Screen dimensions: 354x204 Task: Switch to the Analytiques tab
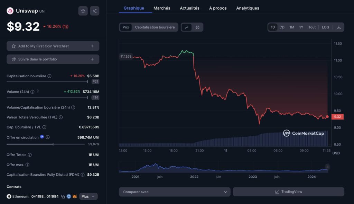[248, 8]
